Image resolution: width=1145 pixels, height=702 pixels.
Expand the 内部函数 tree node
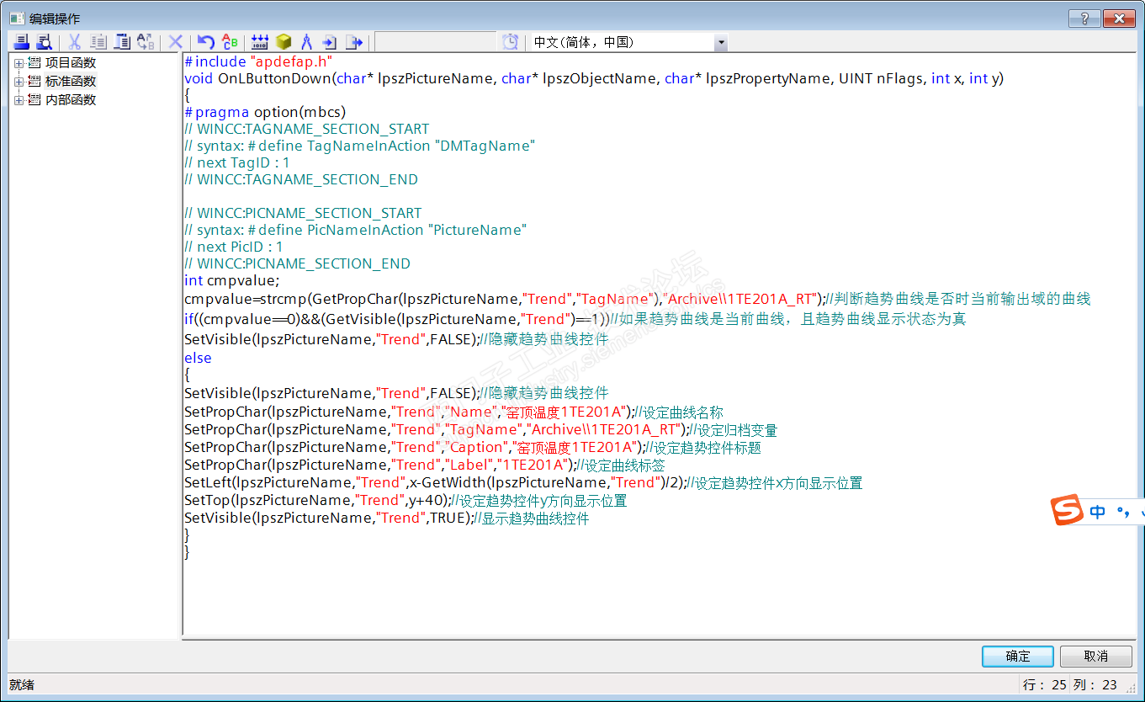[19, 99]
